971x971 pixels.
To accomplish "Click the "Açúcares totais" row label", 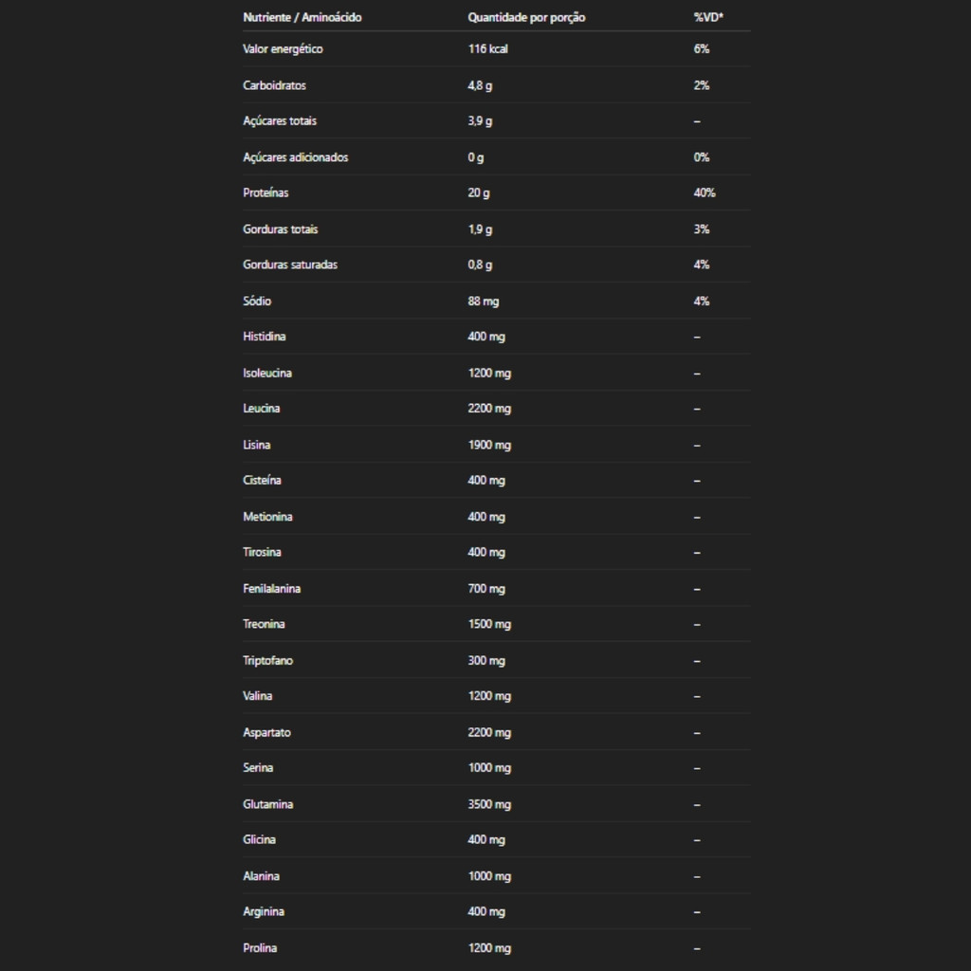I will pyautogui.click(x=280, y=121).
